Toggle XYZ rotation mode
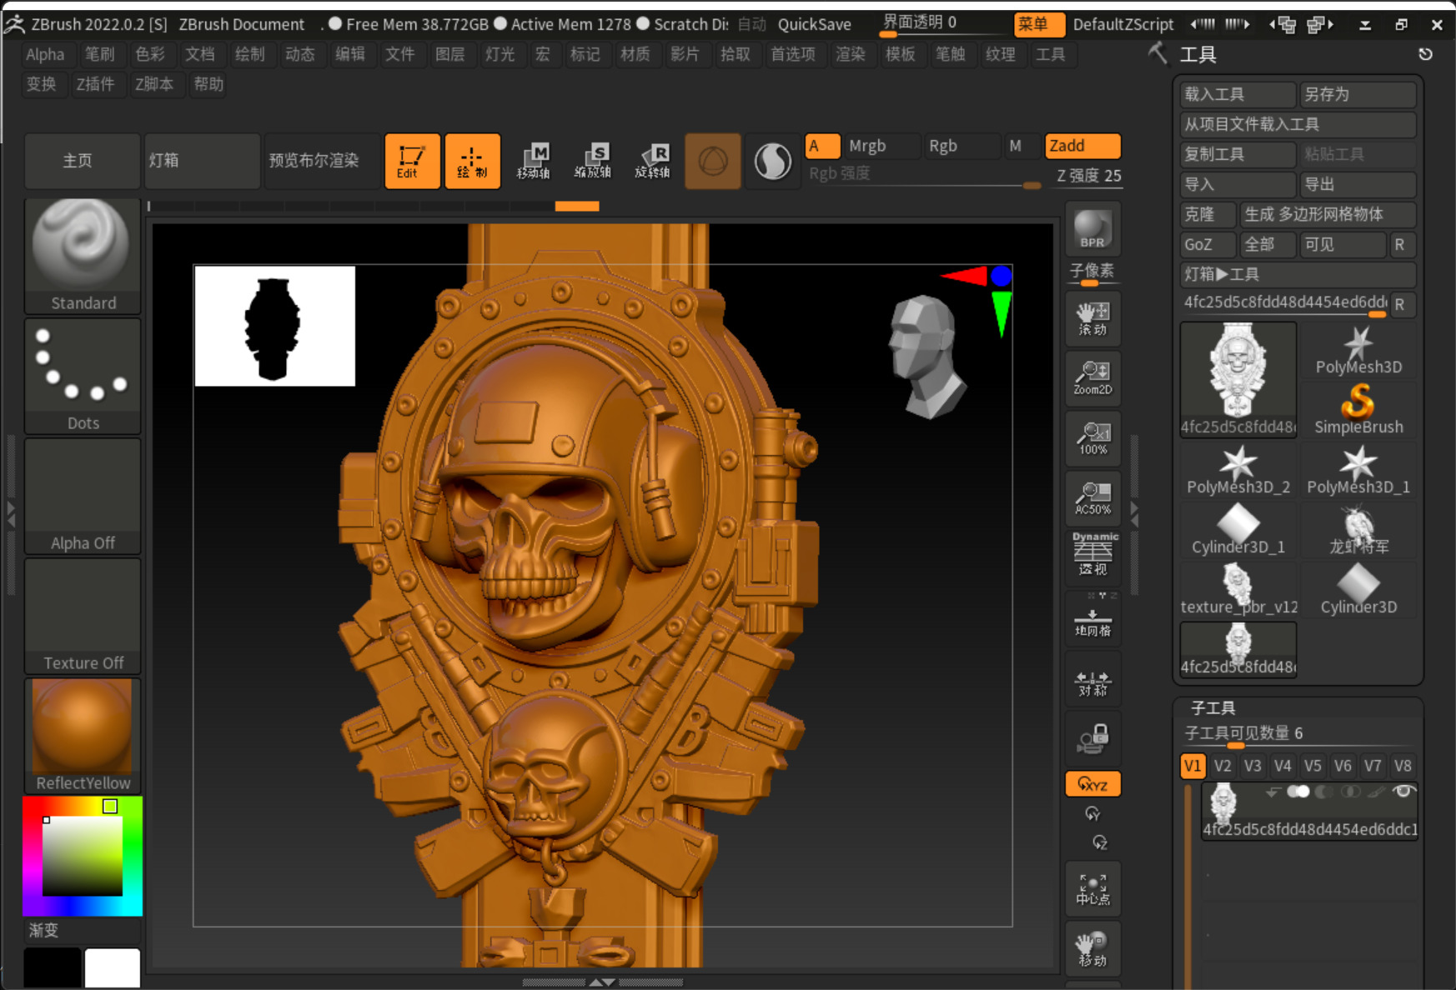This screenshot has height=990, width=1456. click(x=1092, y=784)
